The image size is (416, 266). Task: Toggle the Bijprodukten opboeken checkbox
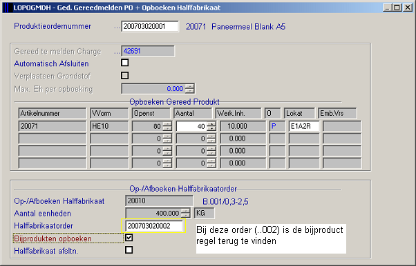(129, 238)
